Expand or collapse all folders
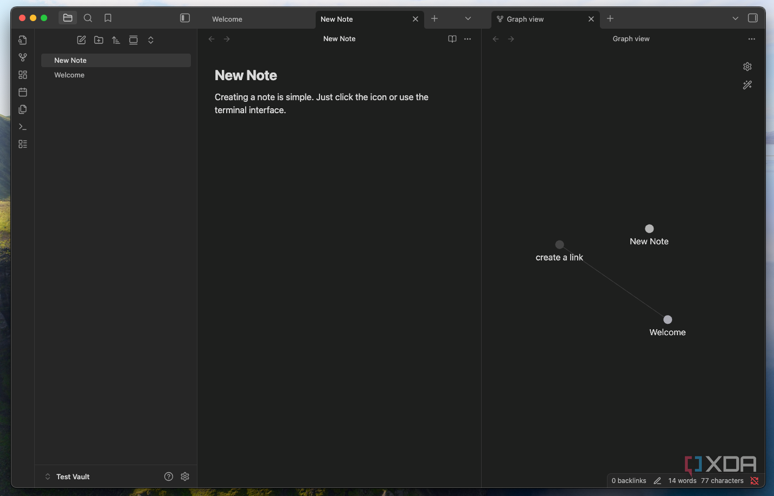The image size is (774, 496). point(151,40)
